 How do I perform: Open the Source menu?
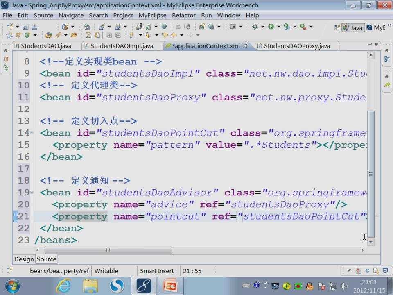click(43, 15)
